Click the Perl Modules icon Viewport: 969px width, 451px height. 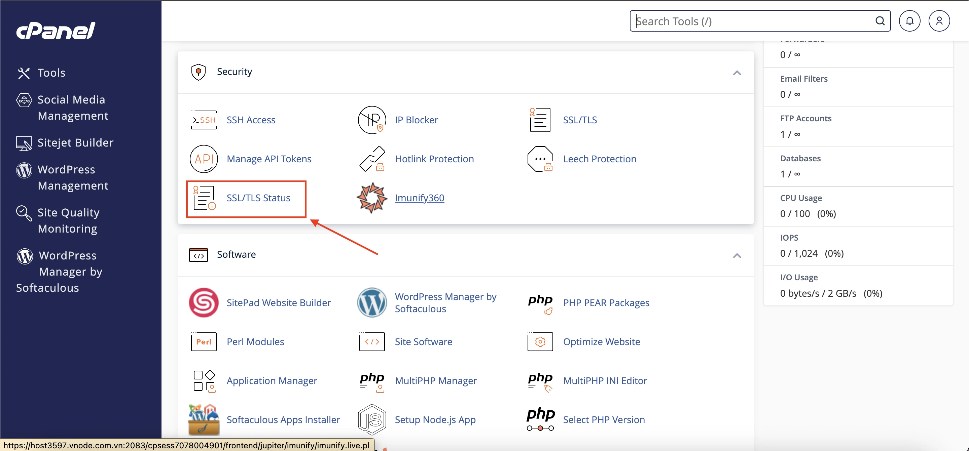point(204,342)
